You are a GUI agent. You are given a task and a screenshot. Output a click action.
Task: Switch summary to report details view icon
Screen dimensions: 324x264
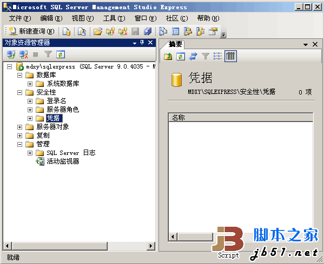click(230, 56)
